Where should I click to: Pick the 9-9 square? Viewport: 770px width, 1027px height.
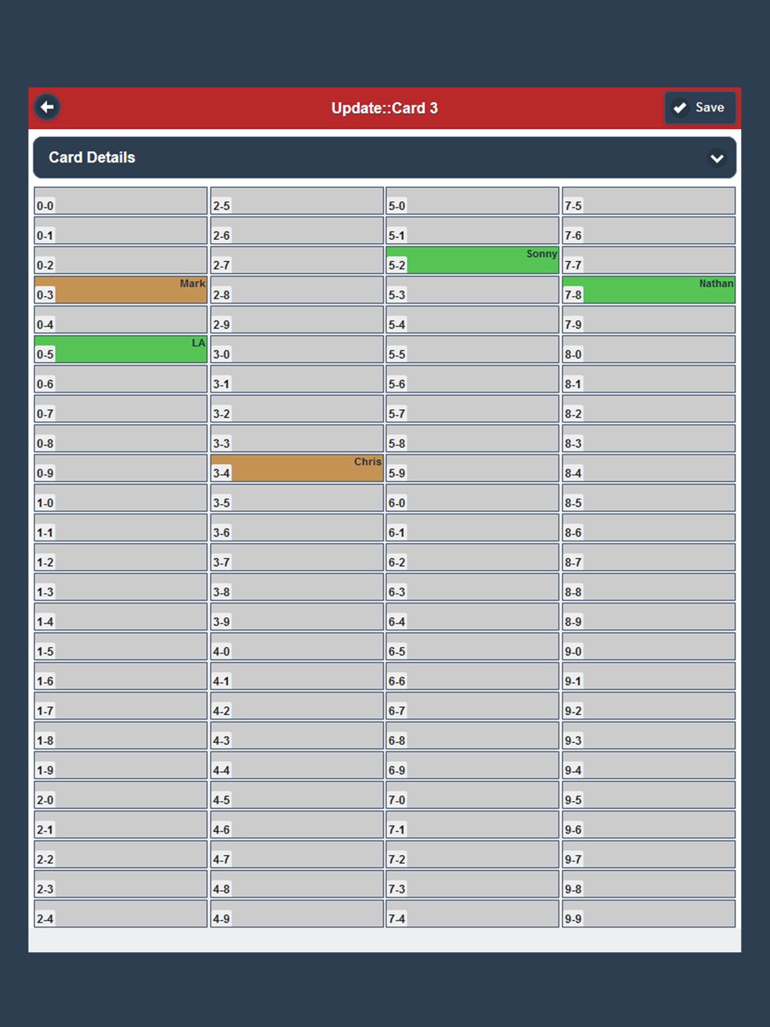coord(649,914)
